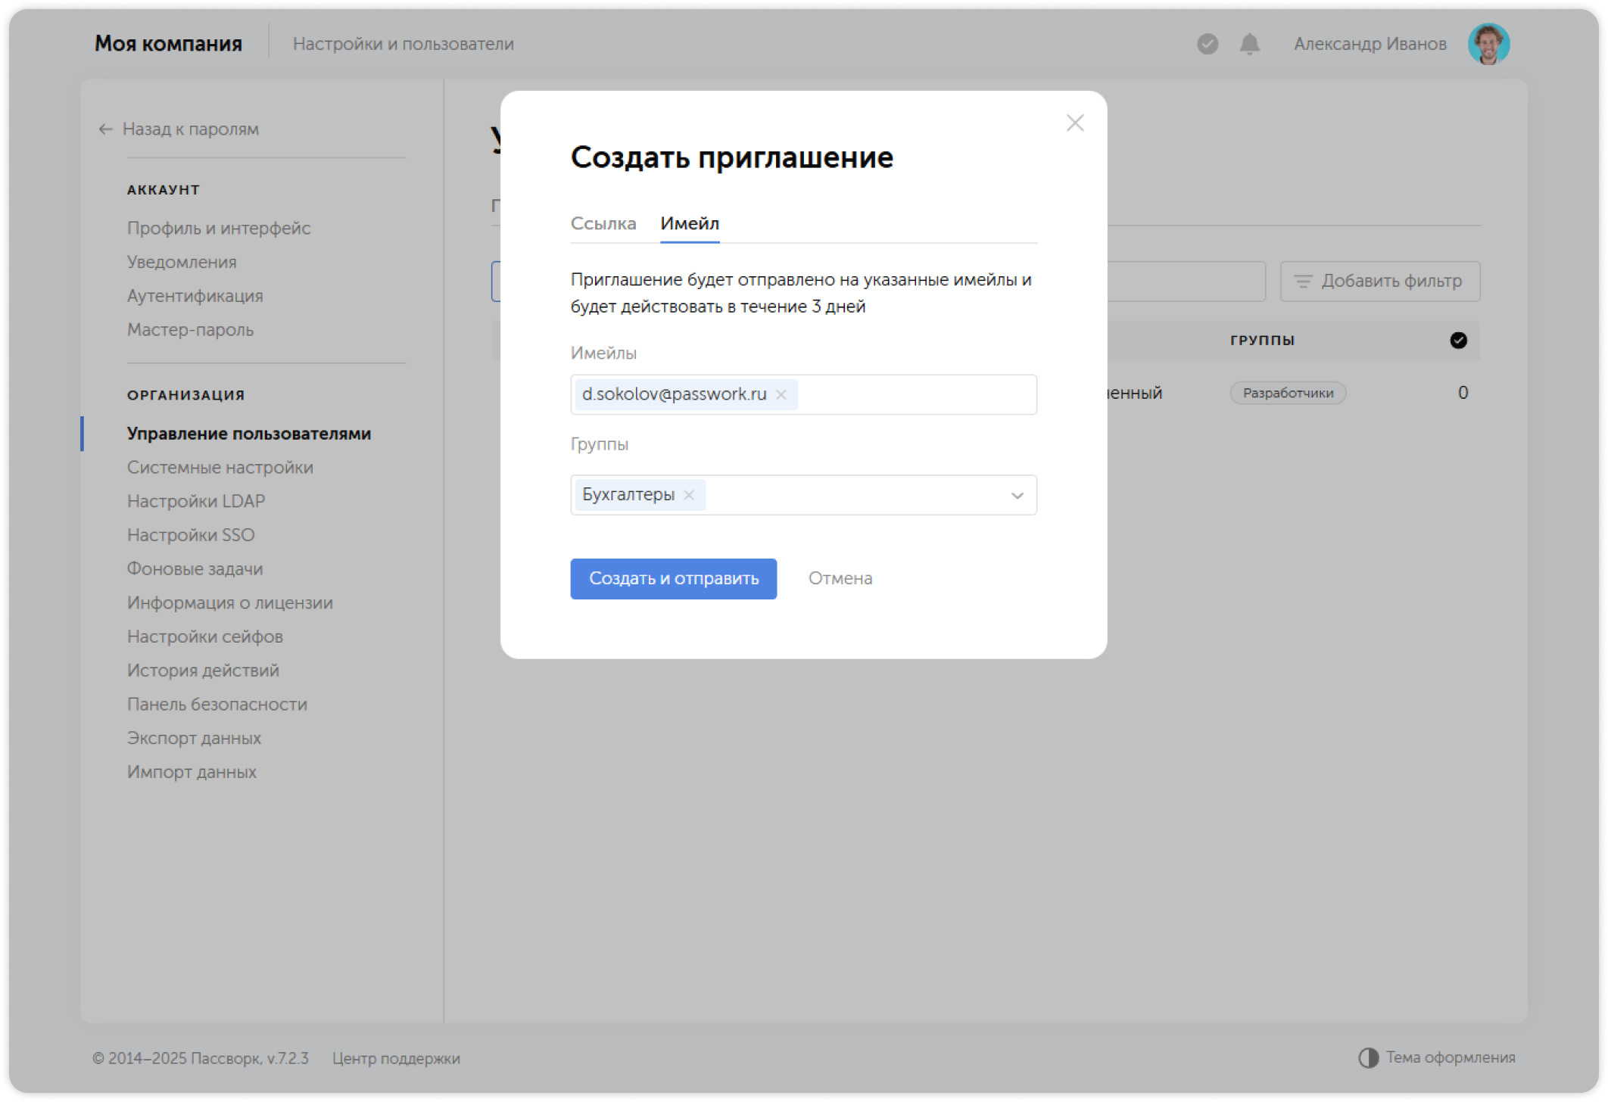
Task: Open the Центр поддержки link
Action: (396, 1058)
